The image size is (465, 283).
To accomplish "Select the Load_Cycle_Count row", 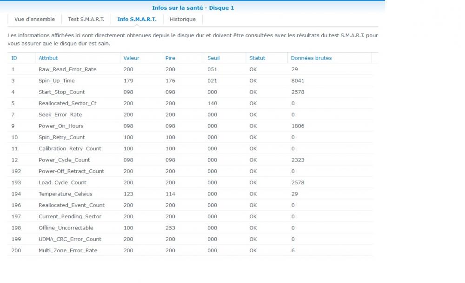I will 190,182.
